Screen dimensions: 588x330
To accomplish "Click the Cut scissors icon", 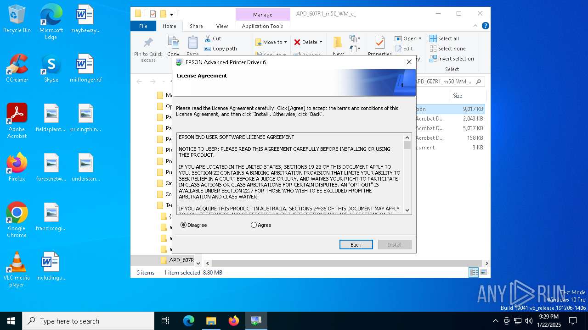I will tap(208, 38).
